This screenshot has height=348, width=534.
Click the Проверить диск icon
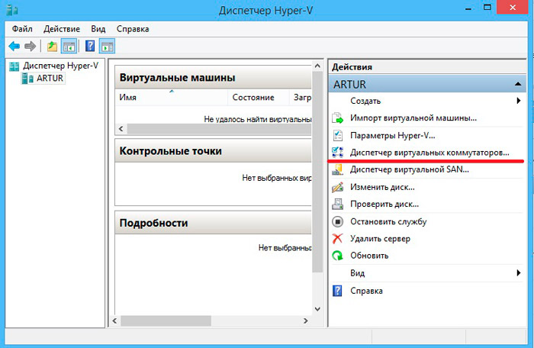[x=337, y=204]
